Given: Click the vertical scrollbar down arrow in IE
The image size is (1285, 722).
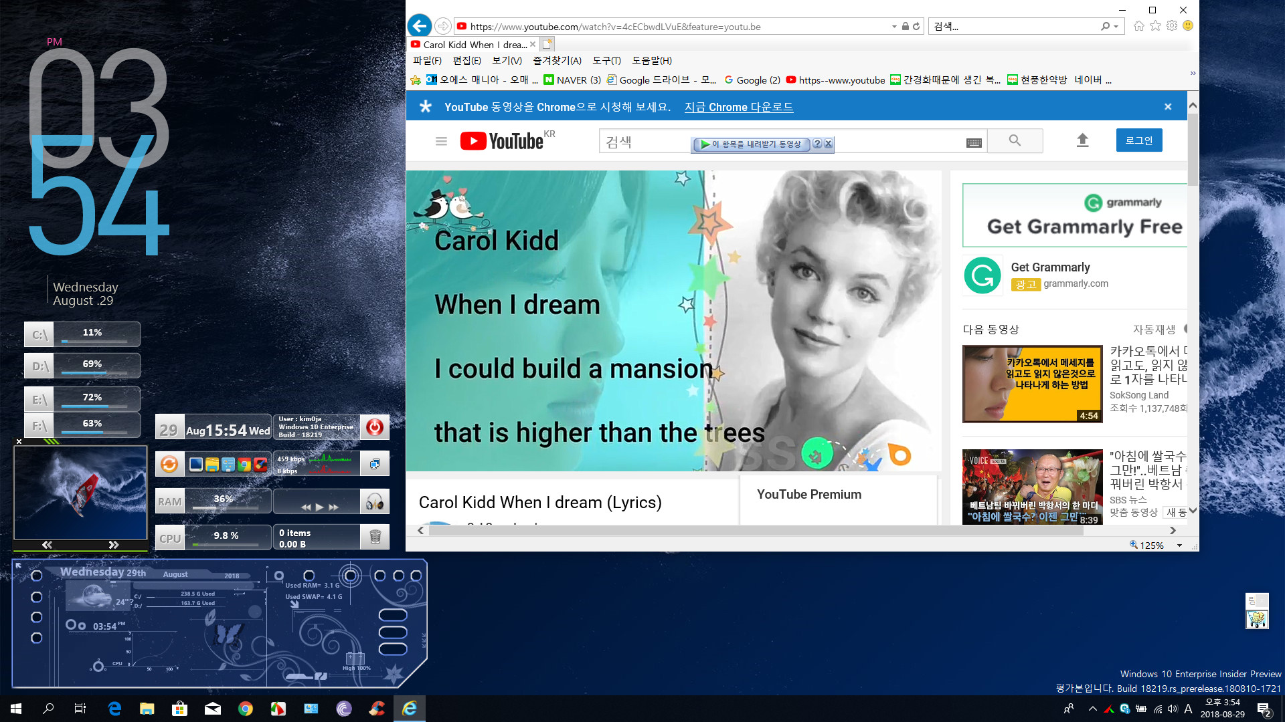Looking at the screenshot, I should pyautogui.click(x=1193, y=511).
